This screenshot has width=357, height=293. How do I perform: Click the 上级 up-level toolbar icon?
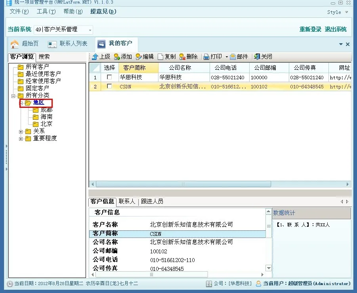[95, 57]
